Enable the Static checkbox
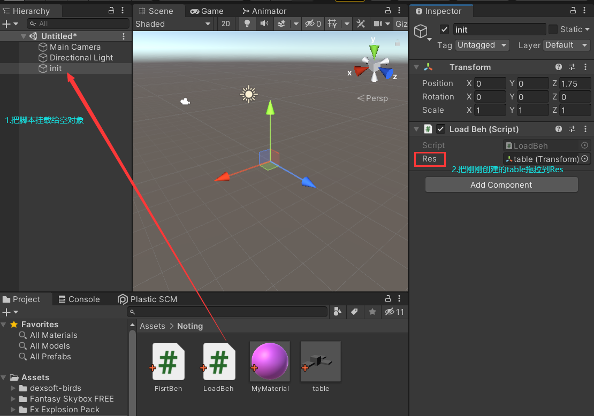Screen dimensions: 594x416 (x=553, y=29)
